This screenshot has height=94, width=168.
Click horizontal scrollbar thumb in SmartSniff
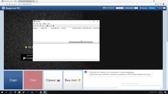[x=81, y=42]
